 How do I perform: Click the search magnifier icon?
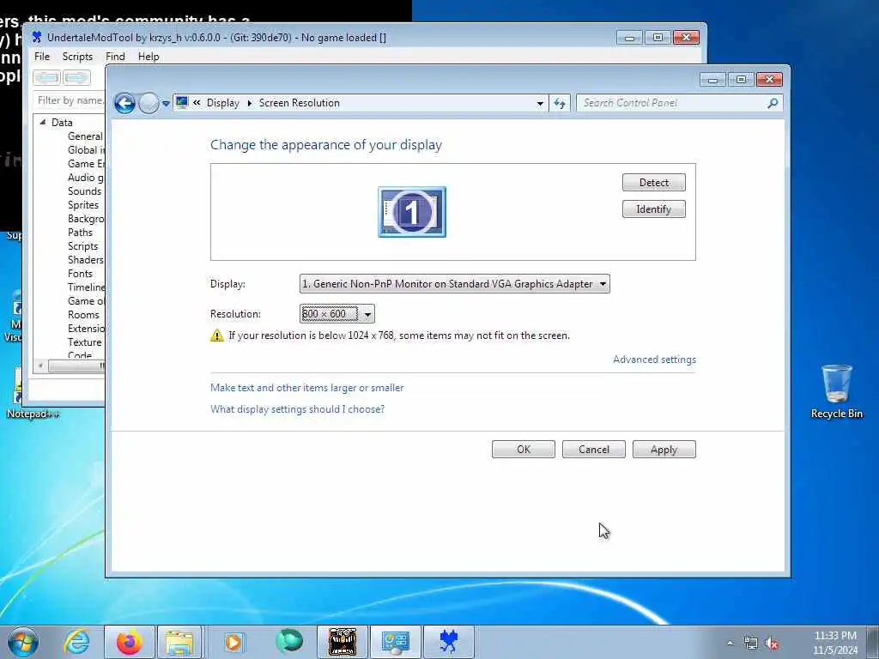pyautogui.click(x=773, y=103)
